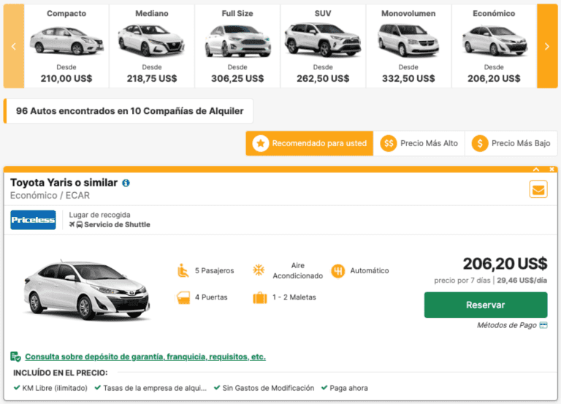Select the SUV category tab
Image resolution: width=561 pixels, height=404 pixels.
point(322,45)
